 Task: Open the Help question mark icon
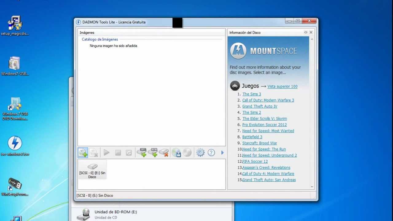pos(211,153)
